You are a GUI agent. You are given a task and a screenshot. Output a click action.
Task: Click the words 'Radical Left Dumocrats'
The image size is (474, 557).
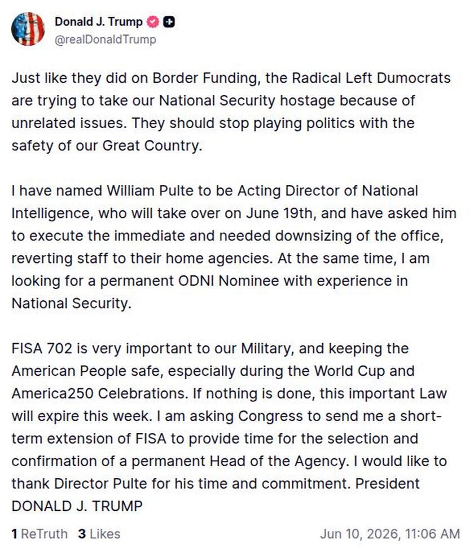tap(371, 78)
